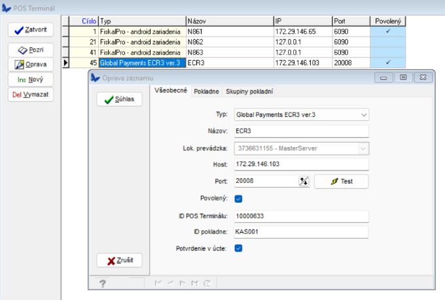Image resolution: width=445 pixels, height=300 pixels.
Task: Go to first record navigation icon
Action: (x=158, y=283)
